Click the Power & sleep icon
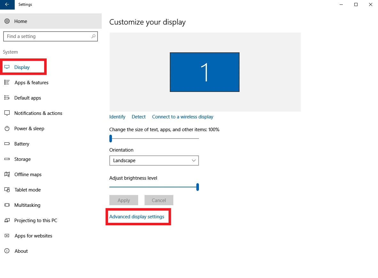Image resolution: width=378 pixels, height=278 pixels. (7, 129)
